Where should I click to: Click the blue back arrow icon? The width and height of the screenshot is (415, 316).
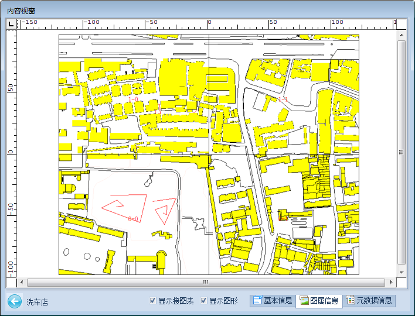(x=15, y=301)
